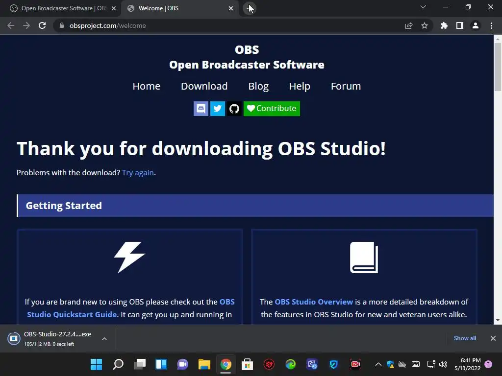
Task: Close the Open Broadcaster Software tab
Action: click(x=114, y=8)
